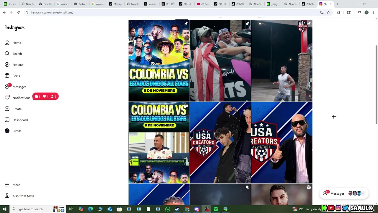Expand the More menu

[12, 185]
